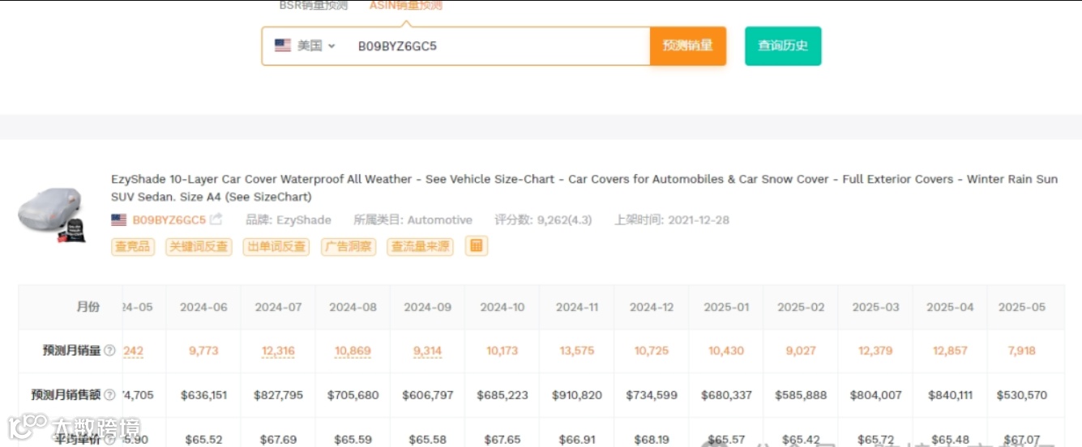The image size is (1082, 447).
Task: Click the 2025-01 column header
Action: point(726,307)
